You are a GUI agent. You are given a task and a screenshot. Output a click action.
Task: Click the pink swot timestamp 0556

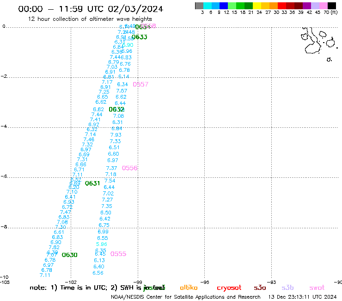(129, 168)
